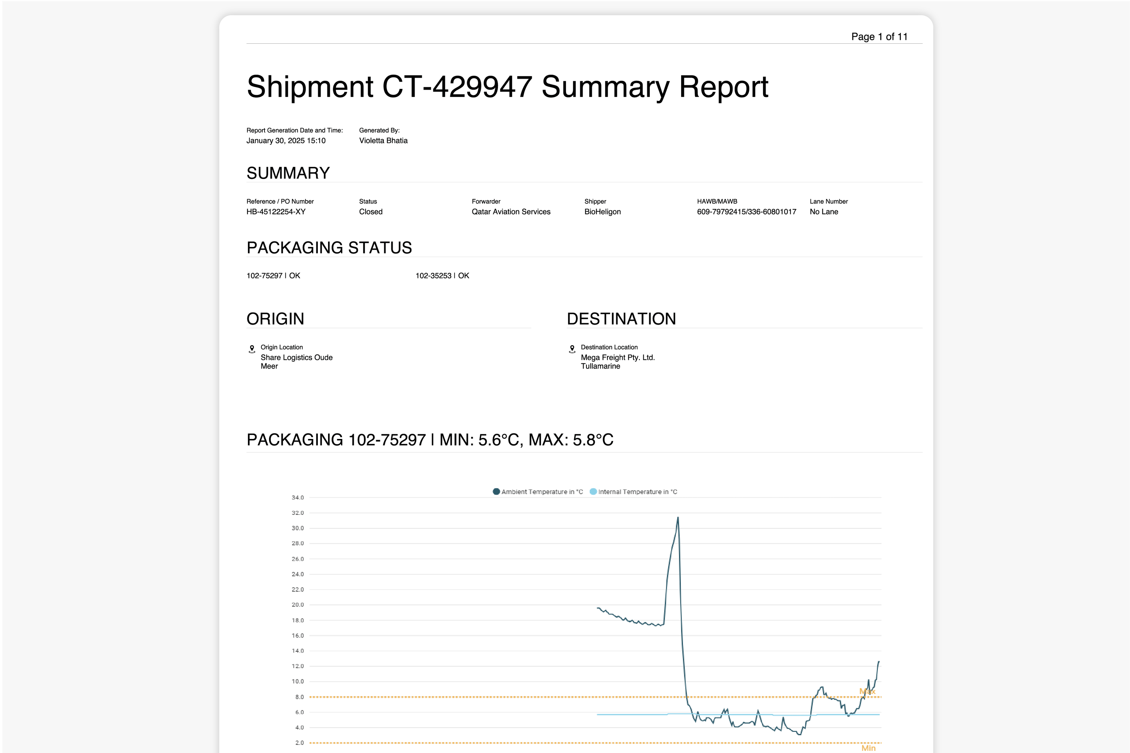Toggle Internal Temperature legend dot
1130x753 pixels.
coord(593,491)
